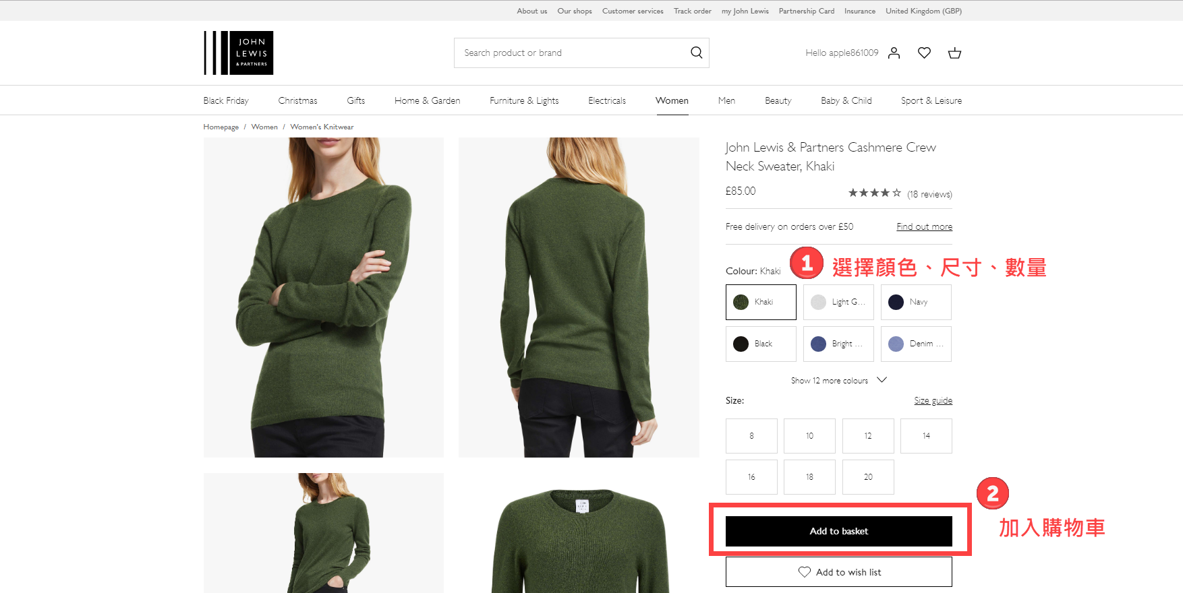Open the shopping basket icon

(x=954, y=53)
